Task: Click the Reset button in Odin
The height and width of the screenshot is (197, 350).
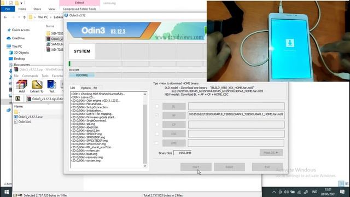Action: pyautogui.click(x=229, y=167)
